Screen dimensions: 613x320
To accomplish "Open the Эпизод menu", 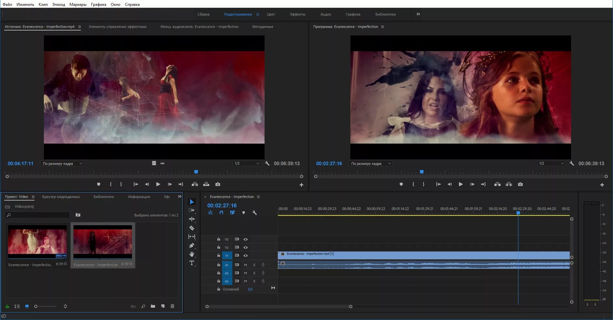I will 59,5.
